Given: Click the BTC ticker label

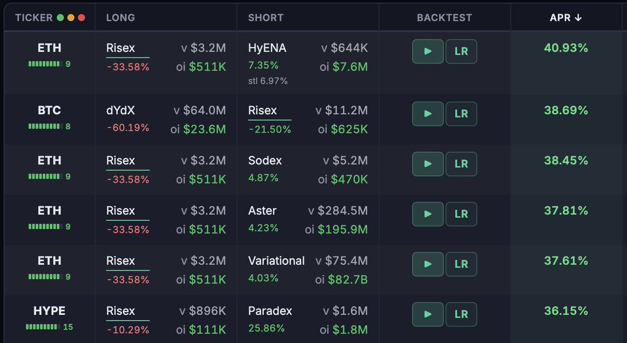Looking at the screenshot, I should tap(50, 111).
